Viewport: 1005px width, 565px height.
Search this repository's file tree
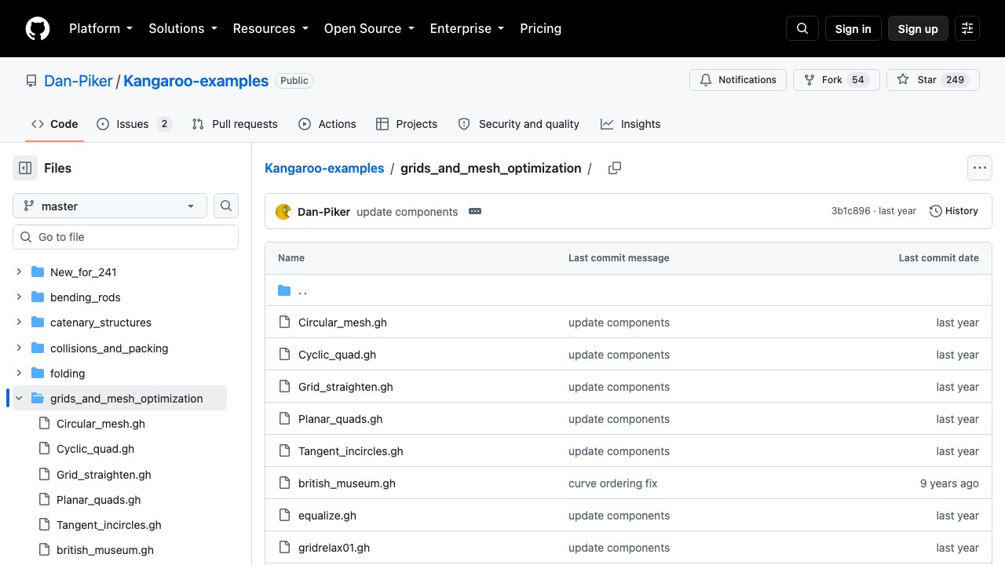226,206
